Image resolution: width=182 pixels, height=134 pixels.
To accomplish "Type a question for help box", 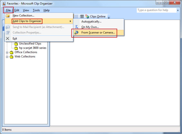I will (x=157, y=10).
